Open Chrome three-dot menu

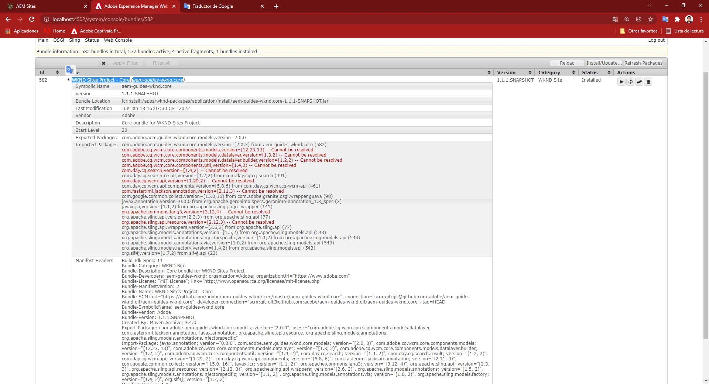[x=701, y=19]
